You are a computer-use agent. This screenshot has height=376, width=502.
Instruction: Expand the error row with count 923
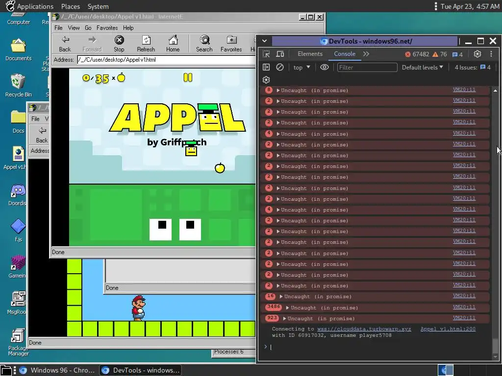pyautogui.click(x=285, y=319)
